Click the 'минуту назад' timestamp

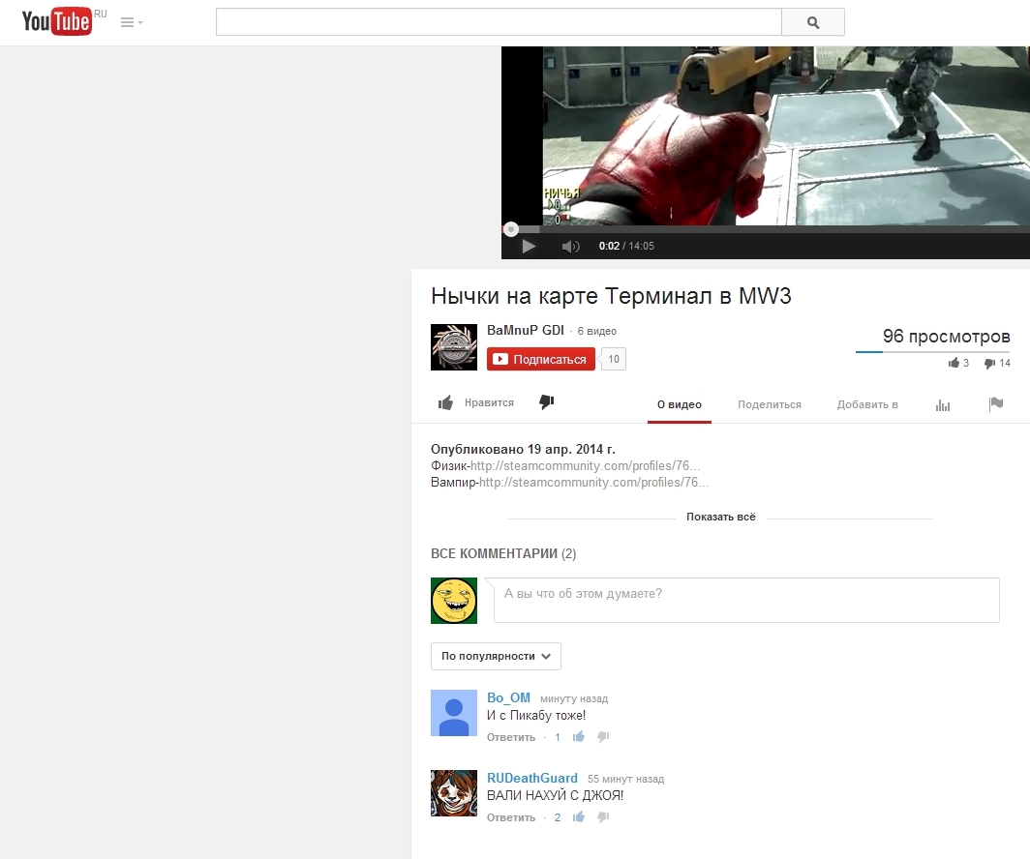(574, 698)
